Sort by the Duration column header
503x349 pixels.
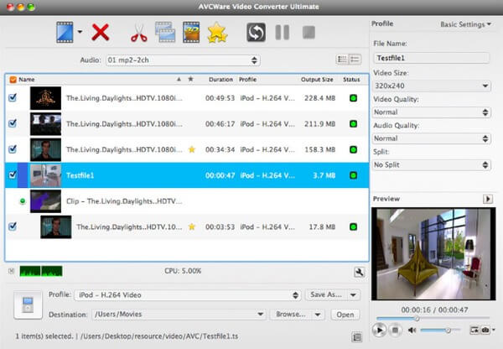pos(220,80)
